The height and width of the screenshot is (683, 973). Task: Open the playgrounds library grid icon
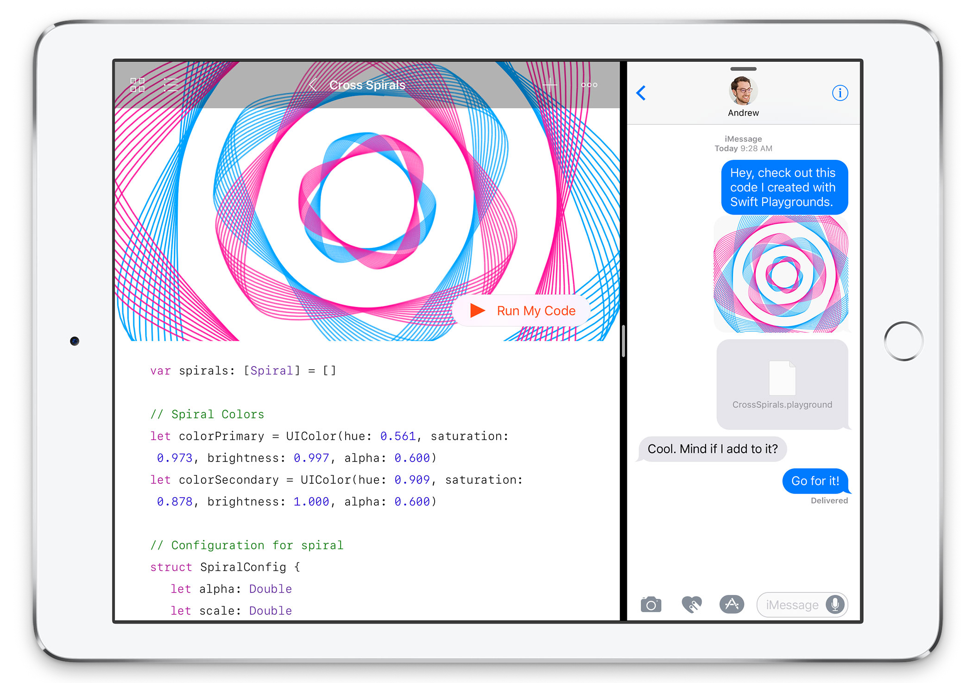pos(137,85)
